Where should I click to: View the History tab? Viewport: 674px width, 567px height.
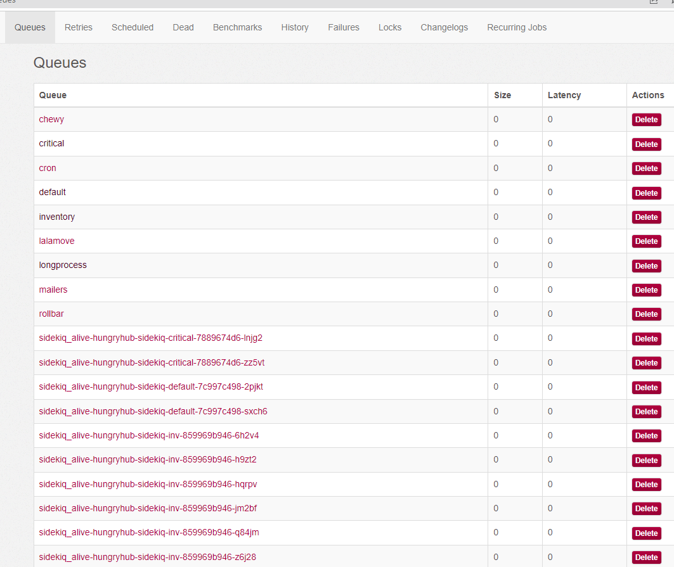(295, 27)
